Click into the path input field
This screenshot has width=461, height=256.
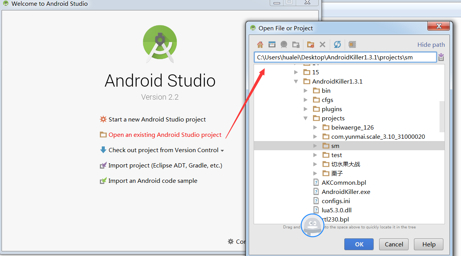point(345,57)
